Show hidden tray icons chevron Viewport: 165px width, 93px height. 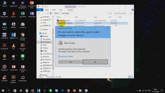click(x=137, y=91)
